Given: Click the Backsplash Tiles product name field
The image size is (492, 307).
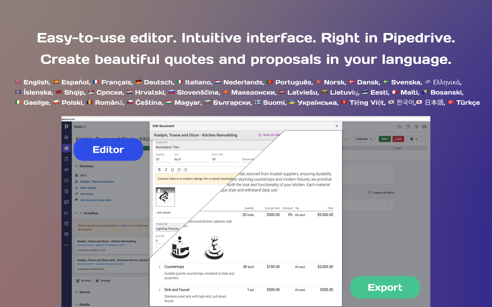Looking at the screenshot, I should coord(210,147).
